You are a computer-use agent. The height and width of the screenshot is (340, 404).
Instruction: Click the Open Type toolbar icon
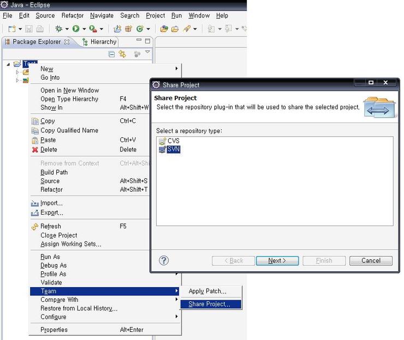[164, 29]
